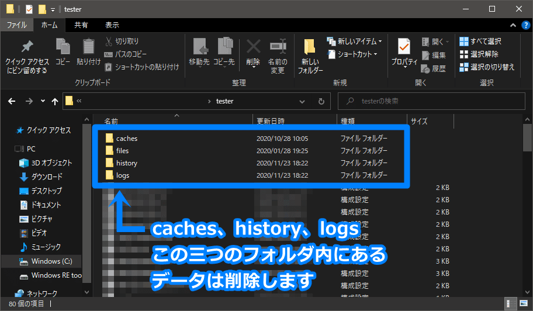This screenshot has height=311, width=533.
Task: Go up one folder level
Action: (x=55, y=101)
